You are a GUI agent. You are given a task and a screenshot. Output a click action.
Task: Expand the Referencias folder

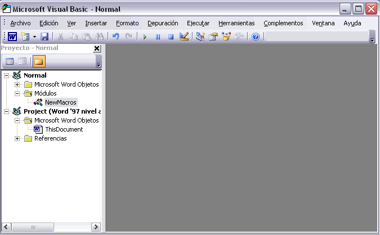point(17,138)
